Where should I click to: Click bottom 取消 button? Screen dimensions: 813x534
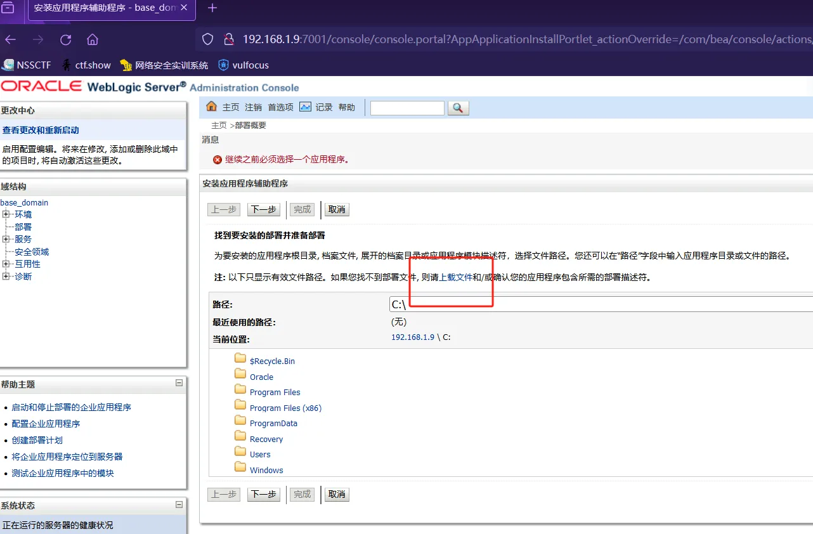(x=337, y=494)
